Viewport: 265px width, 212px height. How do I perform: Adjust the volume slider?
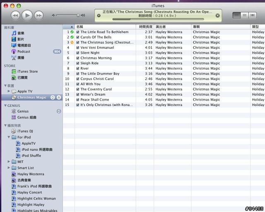[67, 15]
